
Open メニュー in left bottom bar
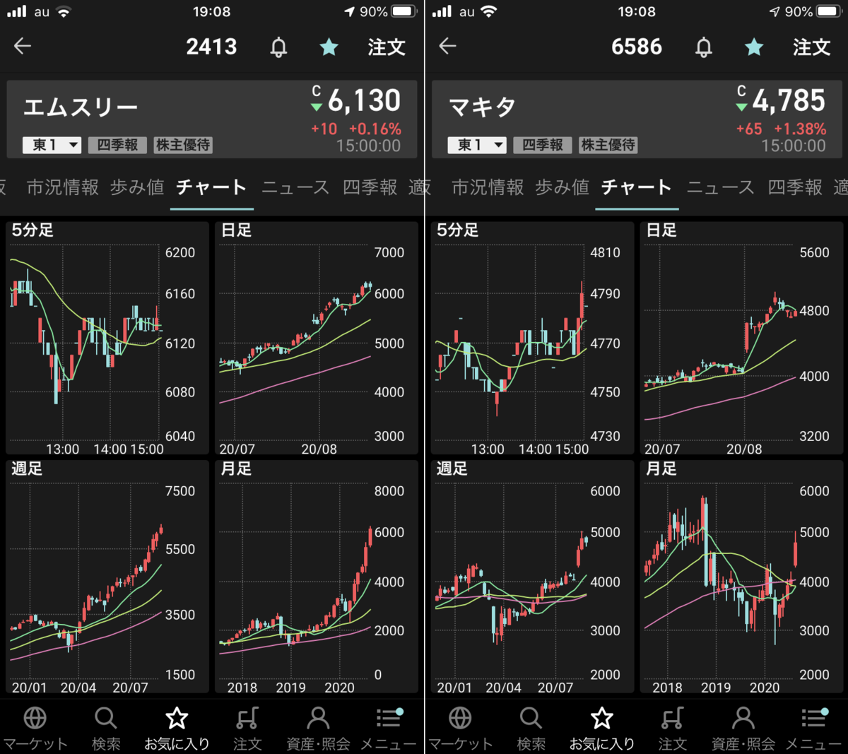tap(389, 728)
